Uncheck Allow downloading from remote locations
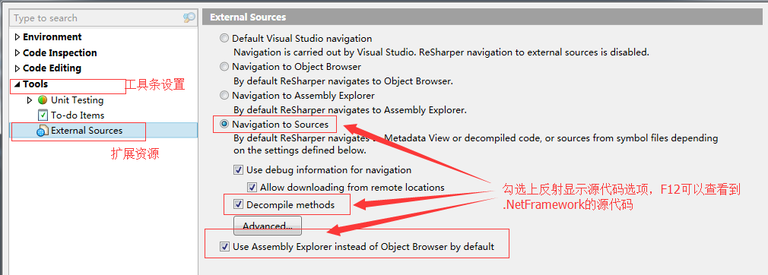768x275 pixels. [x=252, y=187]
